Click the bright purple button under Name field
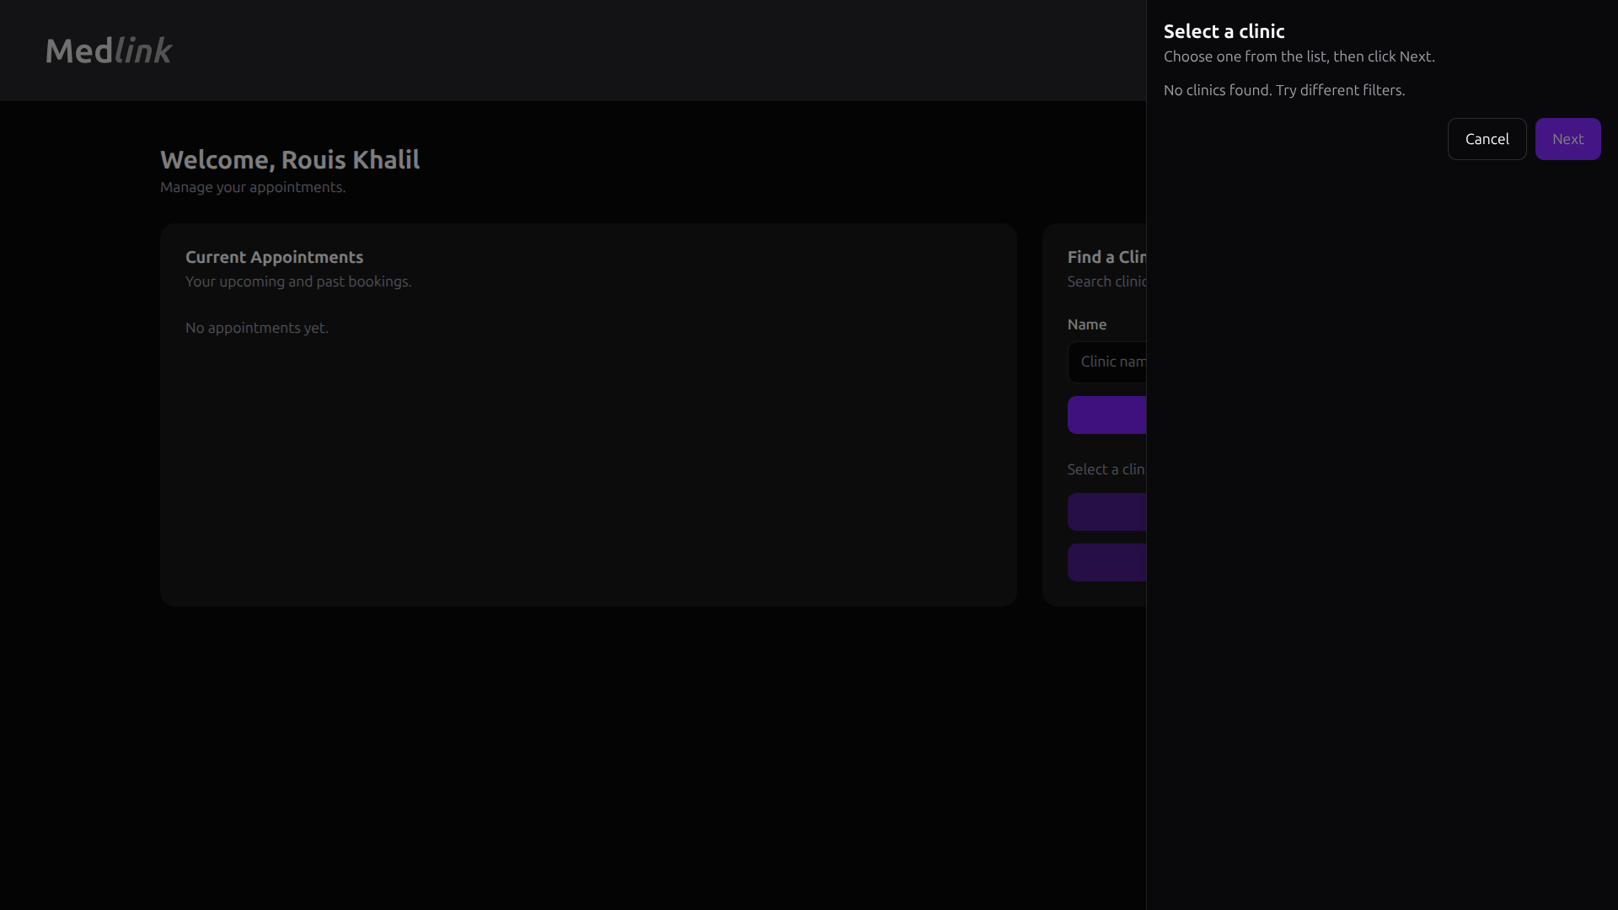 click(1106, 415)
